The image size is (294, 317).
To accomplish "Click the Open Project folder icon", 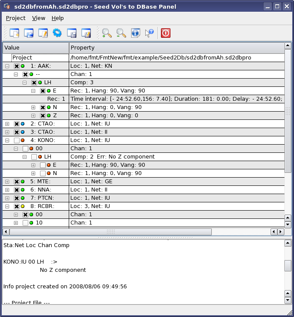I will point(29,33).
